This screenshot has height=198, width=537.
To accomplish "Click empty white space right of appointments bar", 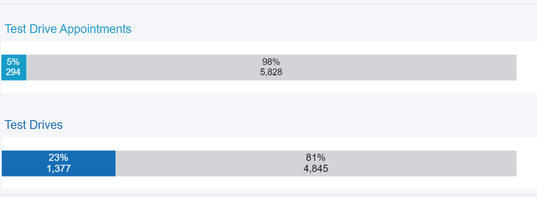I will click(x=527, y=67).
